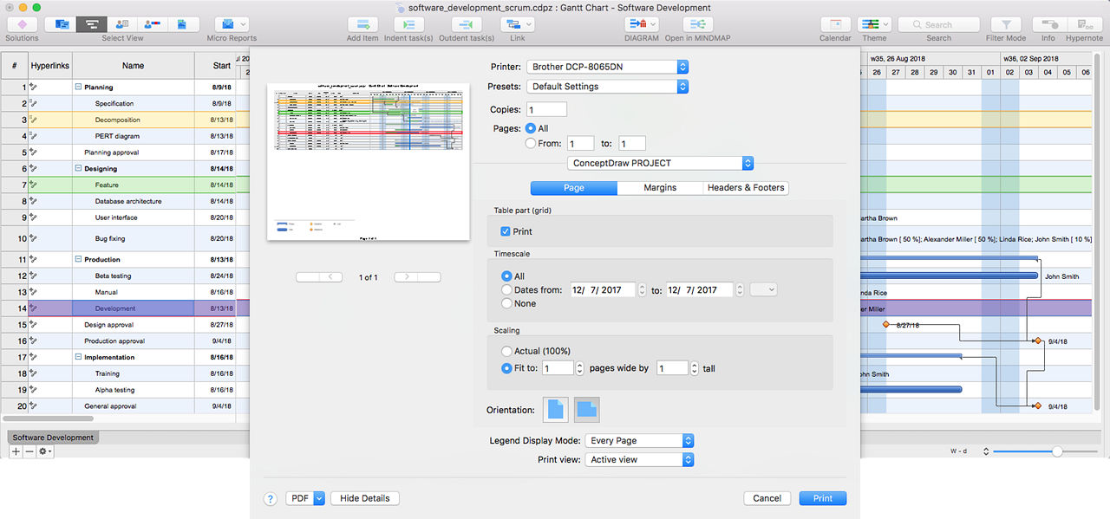Click the Hide Details button
Viewport: 1110px width, 519px height.
[365, 498]
